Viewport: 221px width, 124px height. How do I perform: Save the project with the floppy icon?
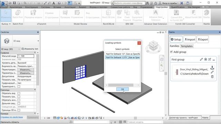(14, 3)
